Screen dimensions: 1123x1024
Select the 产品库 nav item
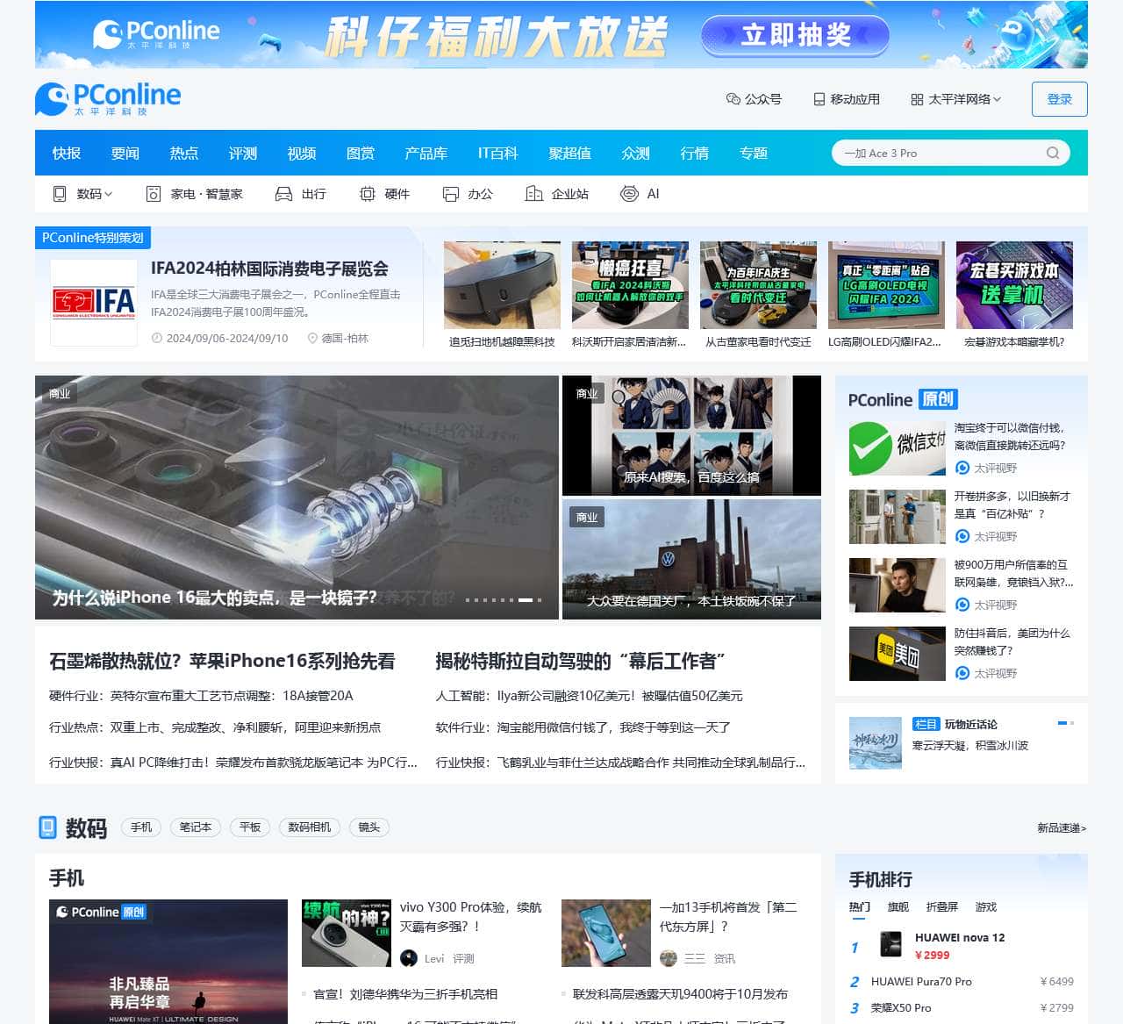tap(426, 153)
